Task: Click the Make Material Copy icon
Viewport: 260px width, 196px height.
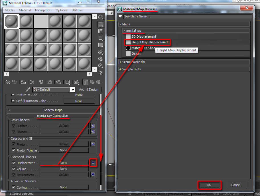Action: [x=41, y=82]
